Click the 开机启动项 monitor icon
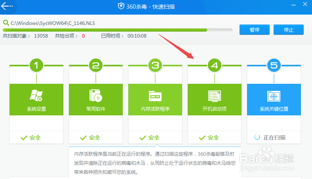The height and width of the screenshot is (179, 312). click(x=215, y=96)
